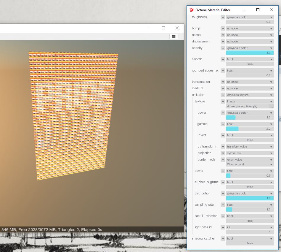The width and height of the screenshot is (281, 252).
Task: Adjust the gamma 2.2 slider
Action: (250, 129)
